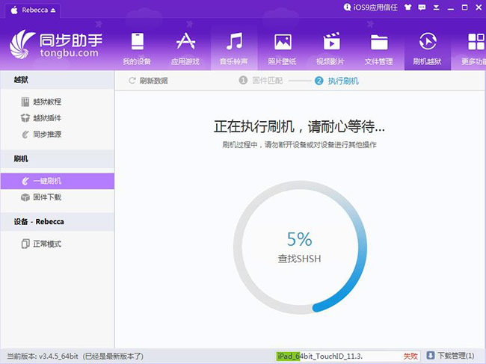Screen dimensions: 486x364
Task: Select step 1 固件匹配
Action: [x=261, y=81]
